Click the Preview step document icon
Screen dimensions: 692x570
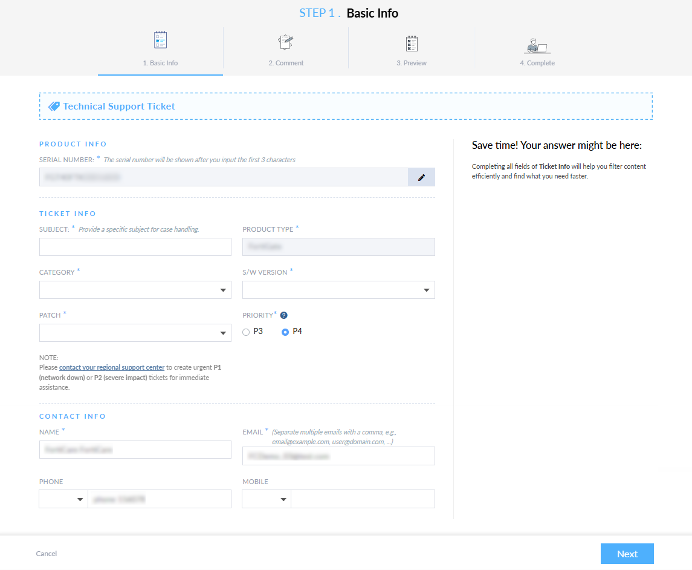[x=412, y=44]
